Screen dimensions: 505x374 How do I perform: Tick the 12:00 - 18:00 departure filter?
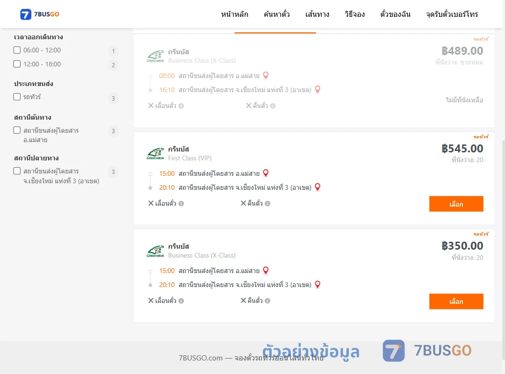(x=17, y=64)
